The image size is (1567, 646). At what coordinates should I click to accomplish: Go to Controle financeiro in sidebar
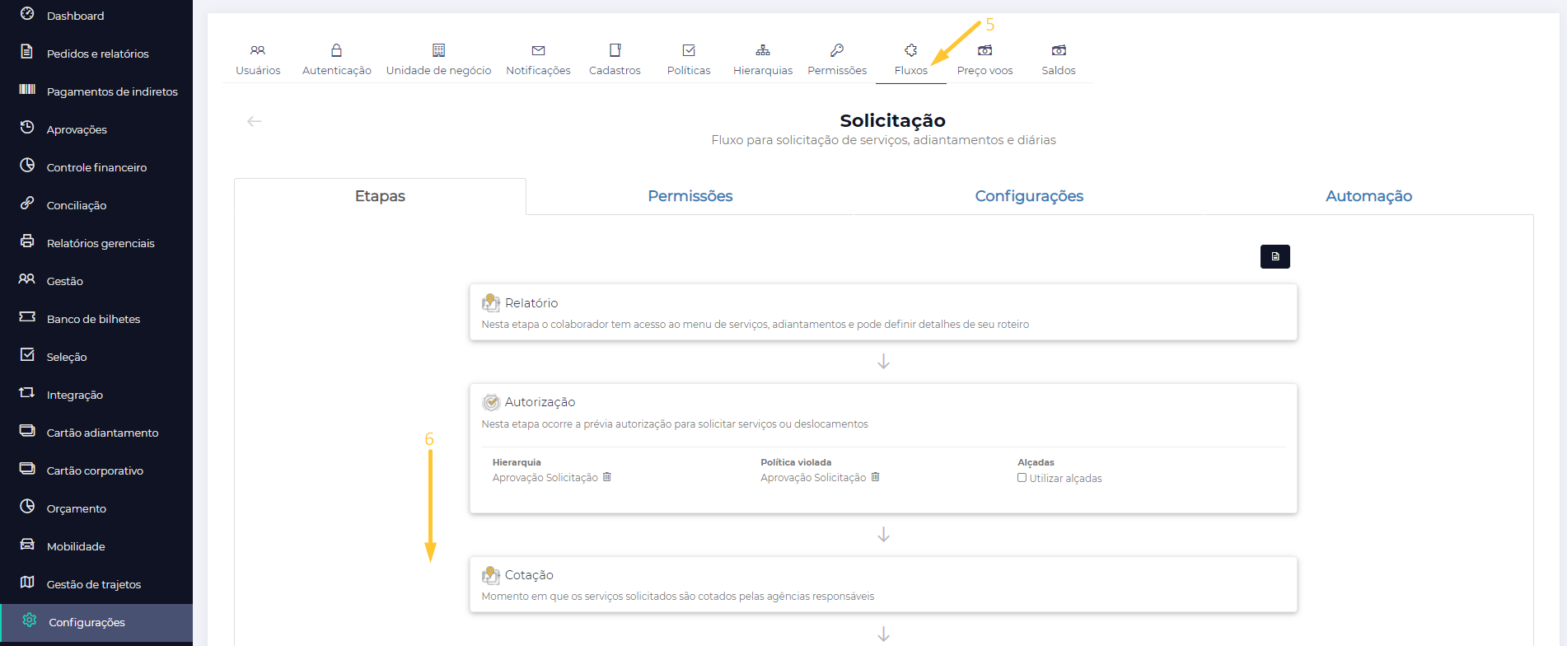point(96,167)
